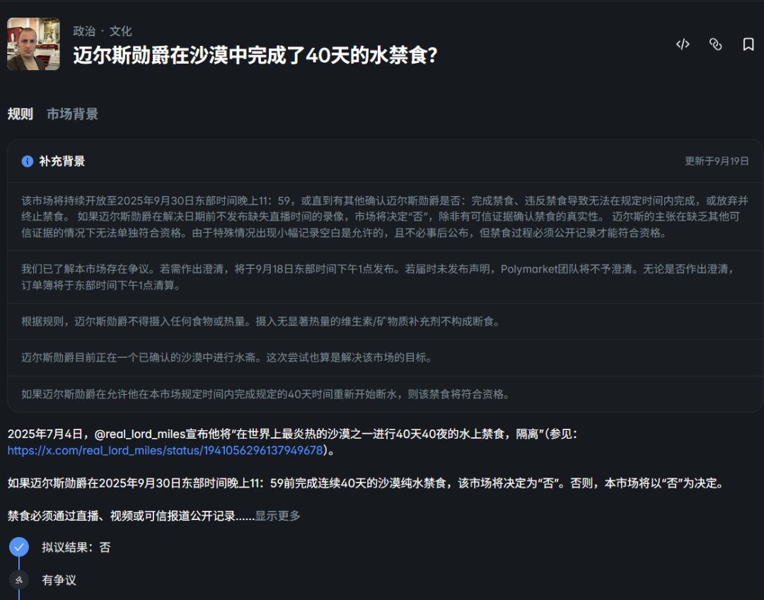Click the blue info icon beside 补充背景
The image size is (764, 600).
pos(28,161)
